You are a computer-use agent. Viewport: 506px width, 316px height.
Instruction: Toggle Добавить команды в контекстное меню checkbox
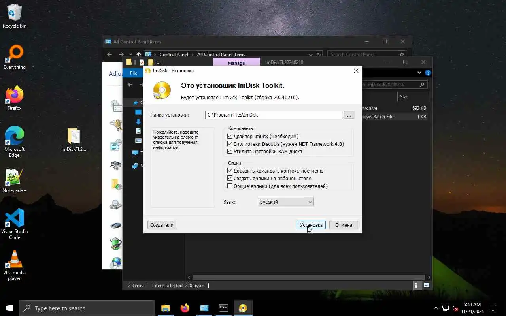(x=230, y=171)
